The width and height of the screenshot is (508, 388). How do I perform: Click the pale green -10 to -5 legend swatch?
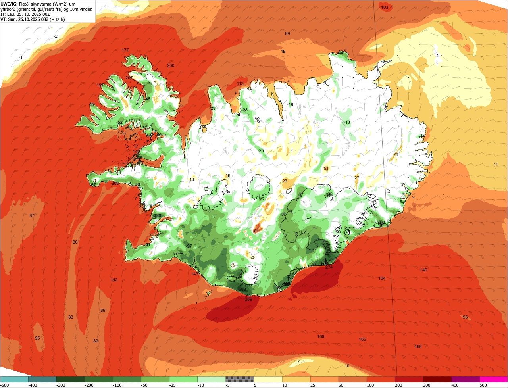212,379
